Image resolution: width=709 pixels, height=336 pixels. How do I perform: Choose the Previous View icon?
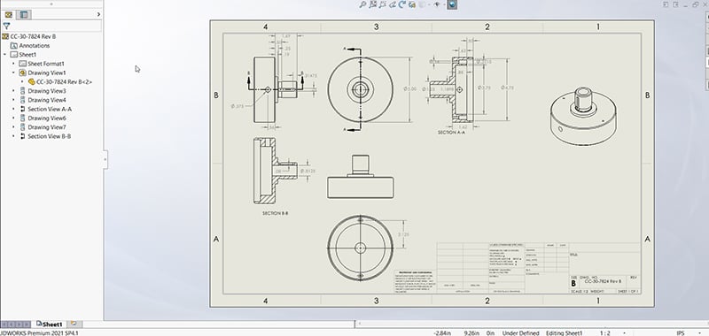coord(383,4)
